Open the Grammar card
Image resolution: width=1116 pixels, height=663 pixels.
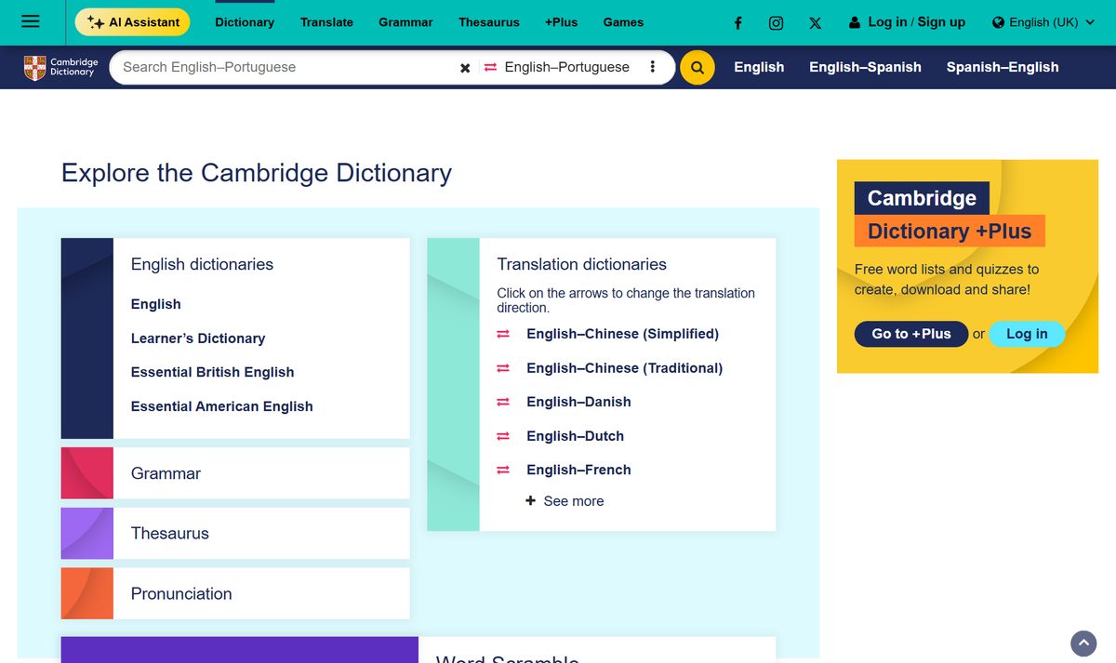[x=235, y=473]
